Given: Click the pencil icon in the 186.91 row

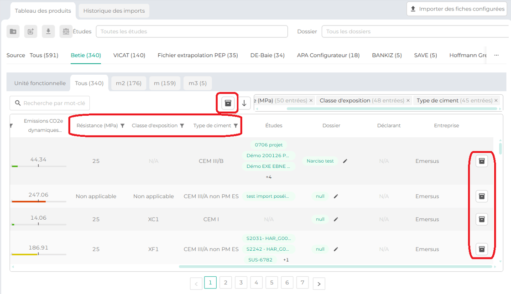Looking at the screenshot, I should 336,249.
